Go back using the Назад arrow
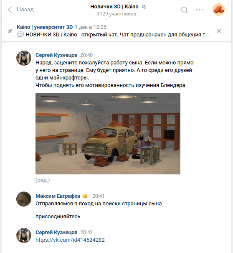The width and height of the screenshot is (233, 253). click(x=10, y=10)
